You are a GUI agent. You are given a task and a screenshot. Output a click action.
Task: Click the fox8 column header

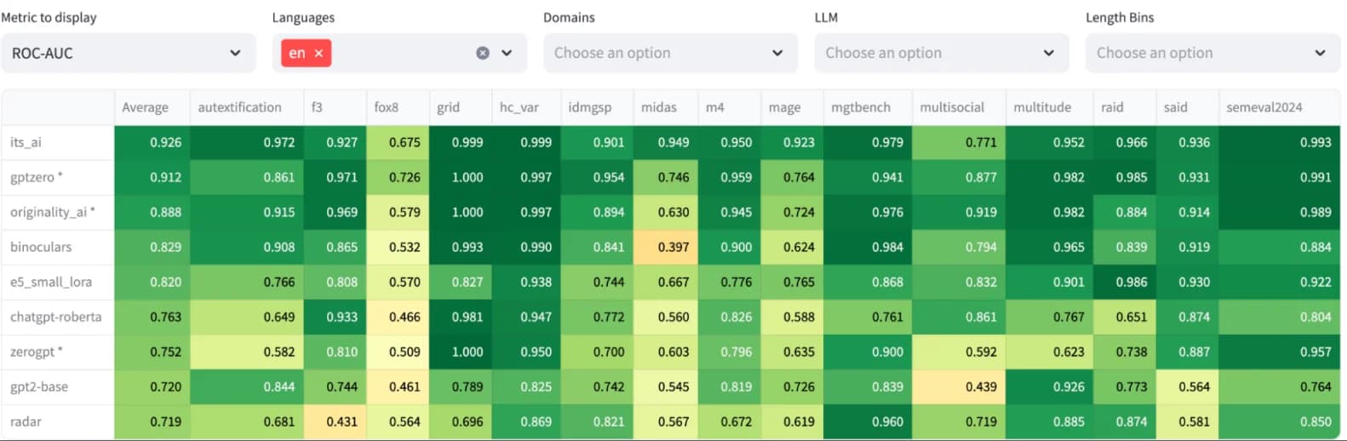386,107
